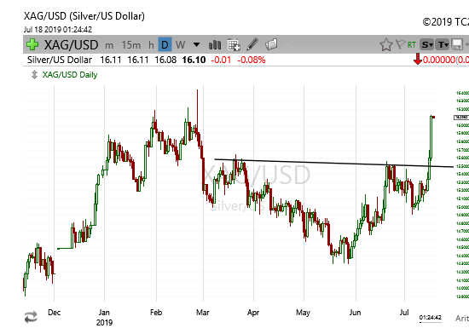469x328 pixels.
Task: Select the Weekly (W) timeframe
Action: (x=181, y=45)
